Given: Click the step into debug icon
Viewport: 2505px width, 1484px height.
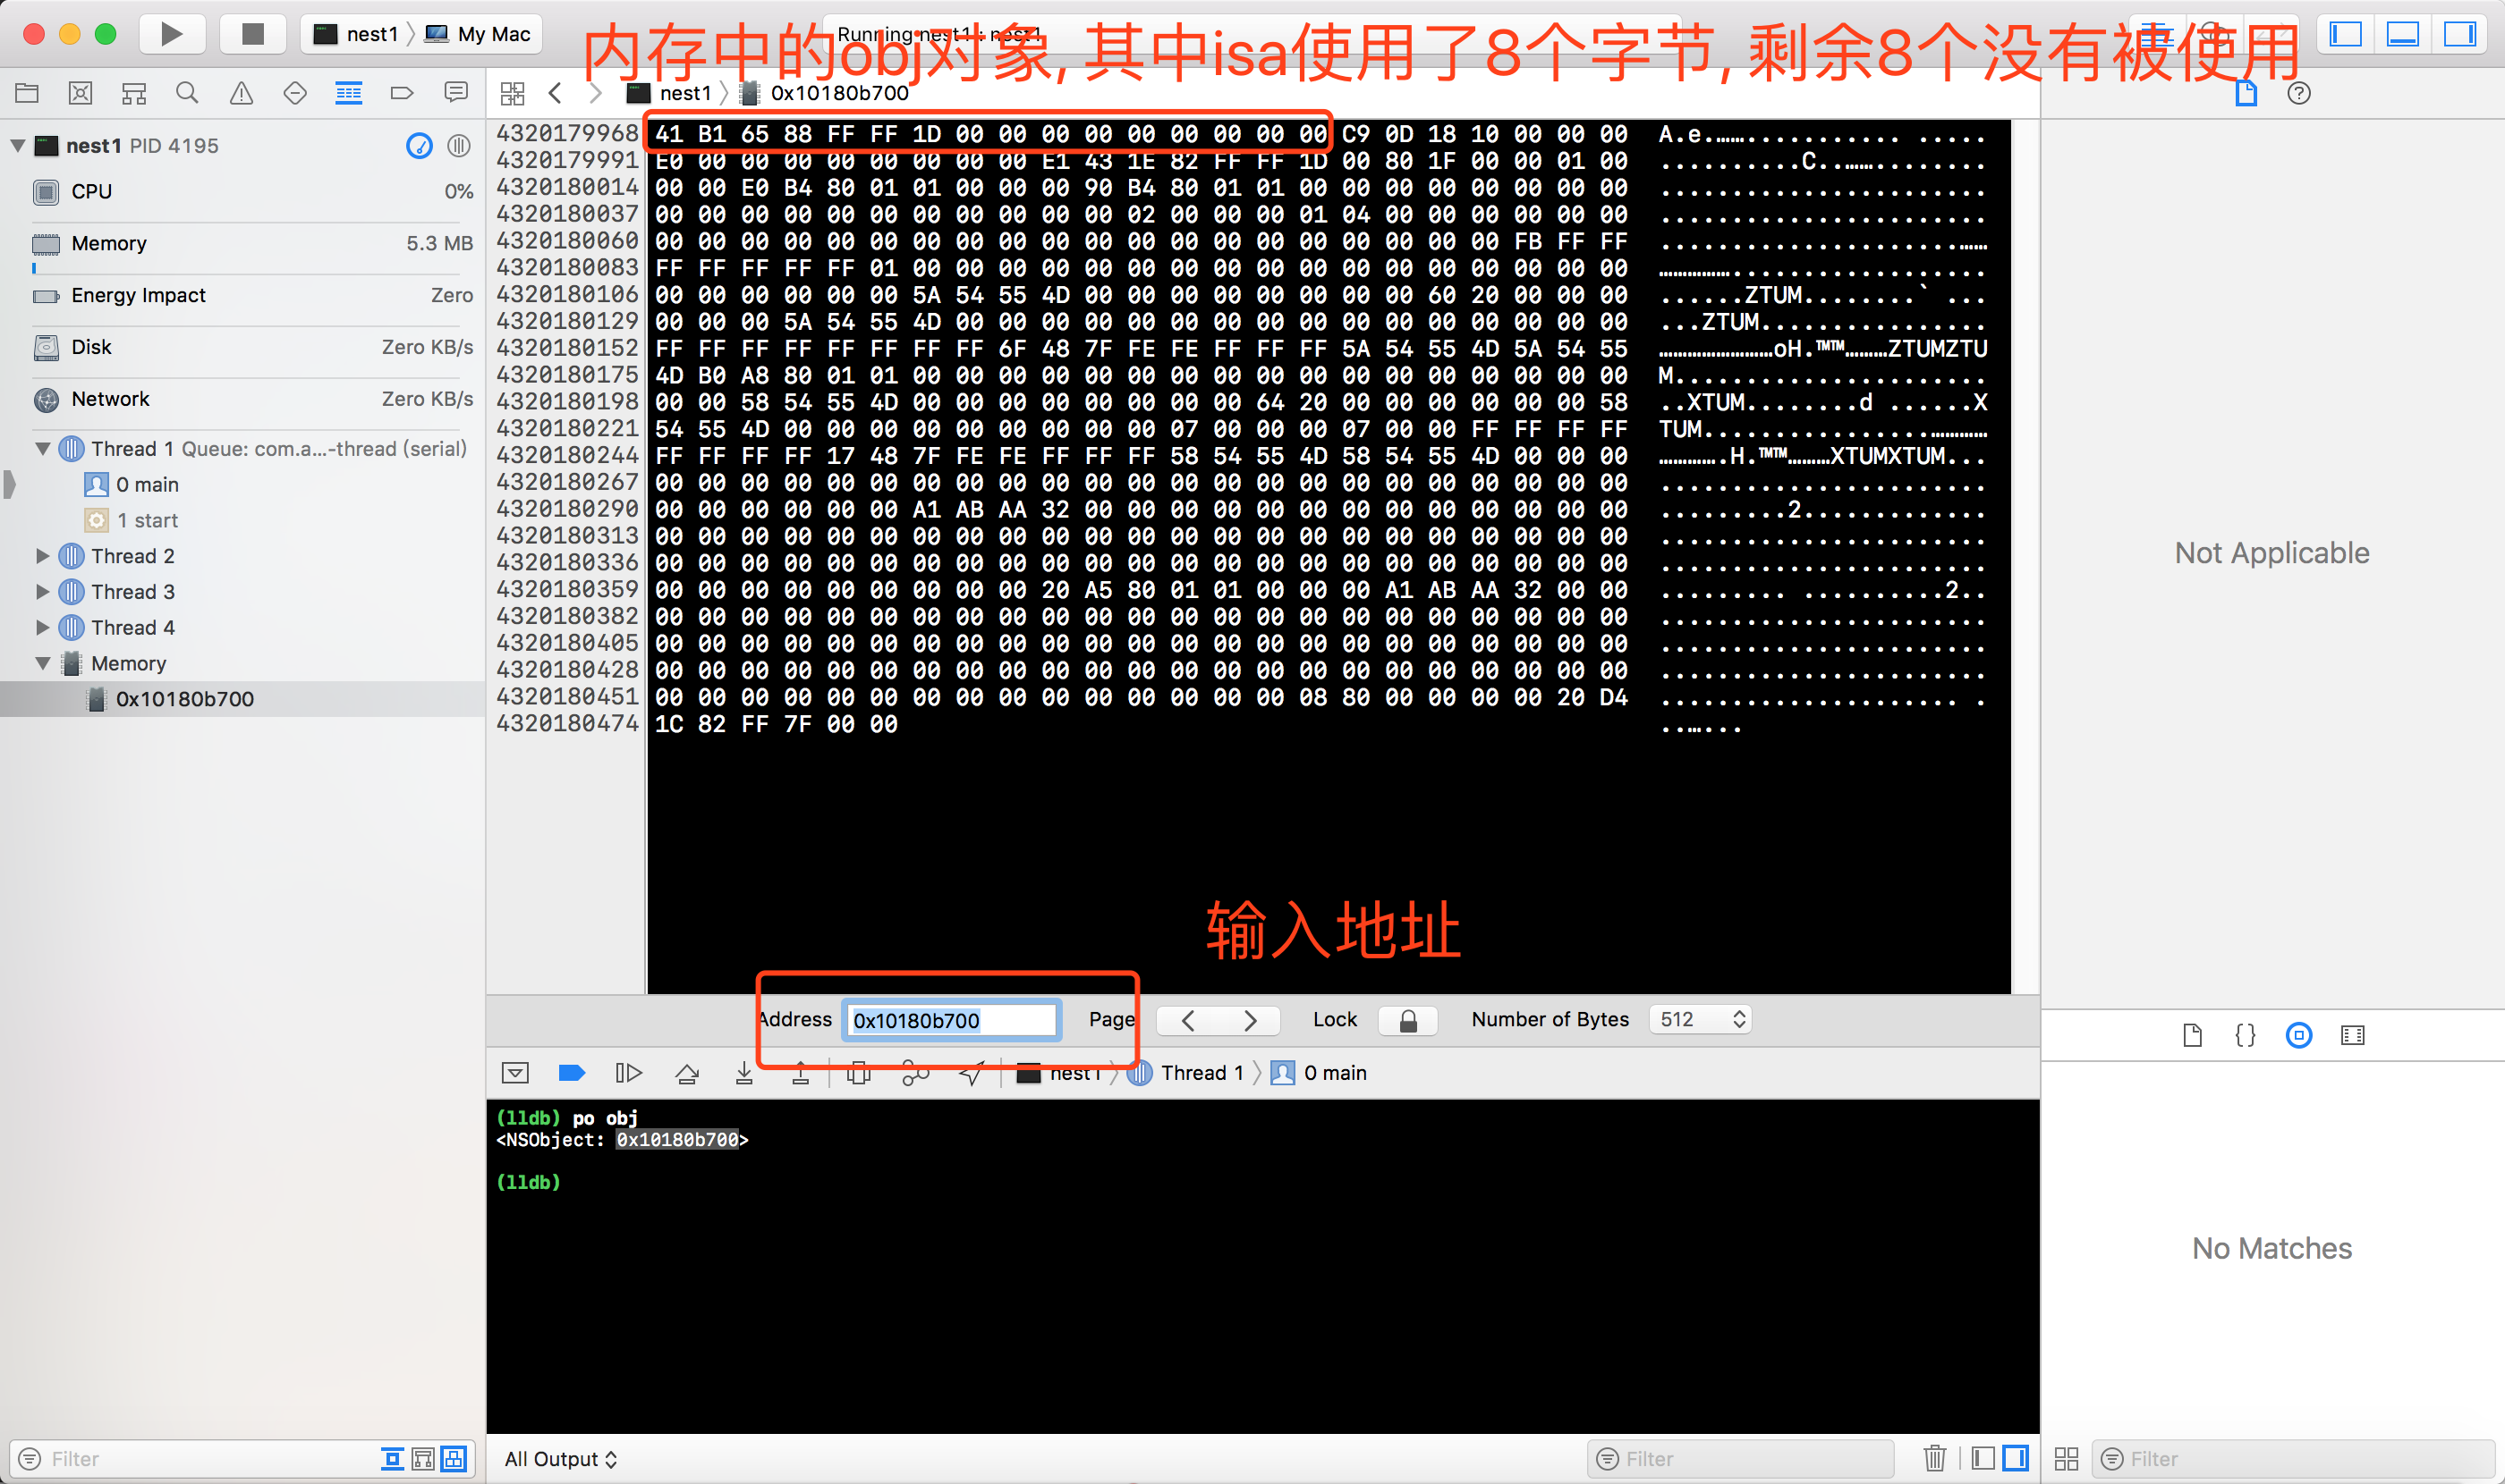Looking at the screenshot, I should tap(743, 1073).
